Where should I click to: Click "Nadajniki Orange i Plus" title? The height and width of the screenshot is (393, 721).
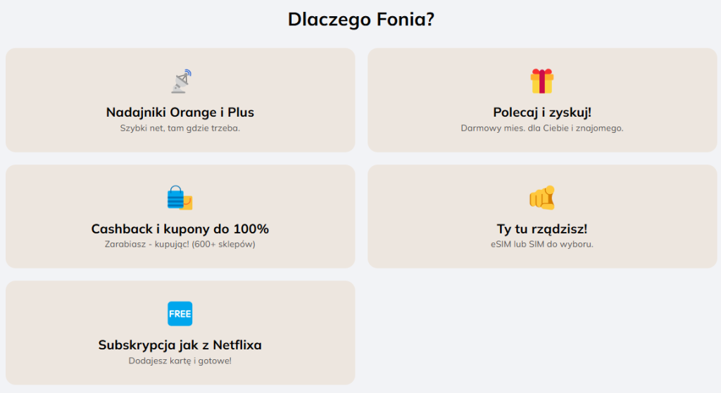coord(180,112)
